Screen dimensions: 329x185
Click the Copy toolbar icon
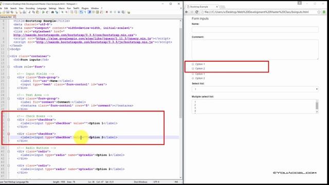coord(33,12)
